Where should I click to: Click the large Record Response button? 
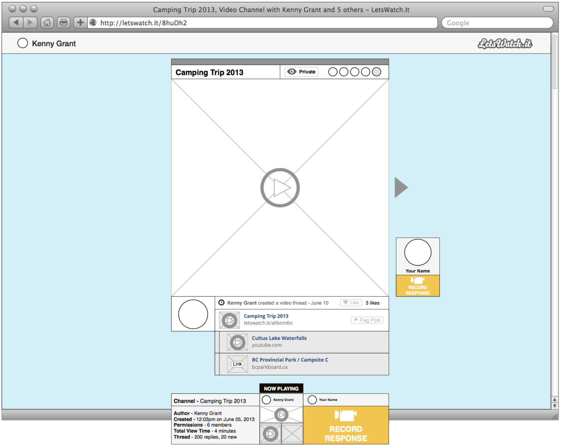(x=346, y=425)
